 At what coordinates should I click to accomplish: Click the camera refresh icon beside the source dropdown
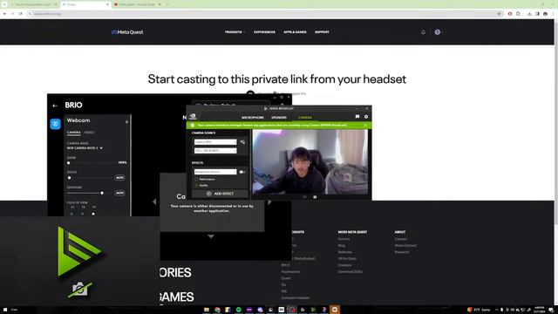tap(242, 142)
